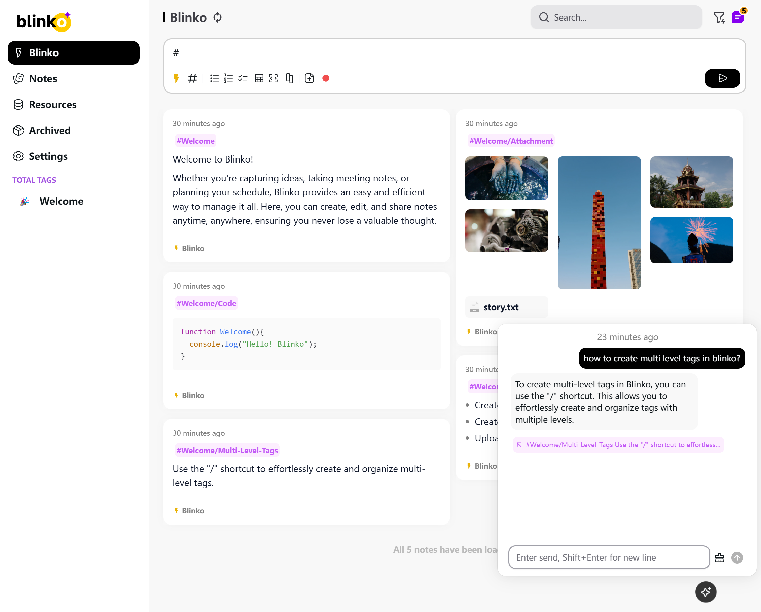Click the chat message input field
761x612 pixels.
point(609,557)
